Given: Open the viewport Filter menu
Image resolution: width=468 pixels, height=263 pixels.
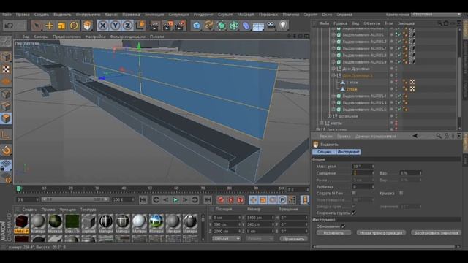Looking at the screenshot, I should tap(127, 37).
